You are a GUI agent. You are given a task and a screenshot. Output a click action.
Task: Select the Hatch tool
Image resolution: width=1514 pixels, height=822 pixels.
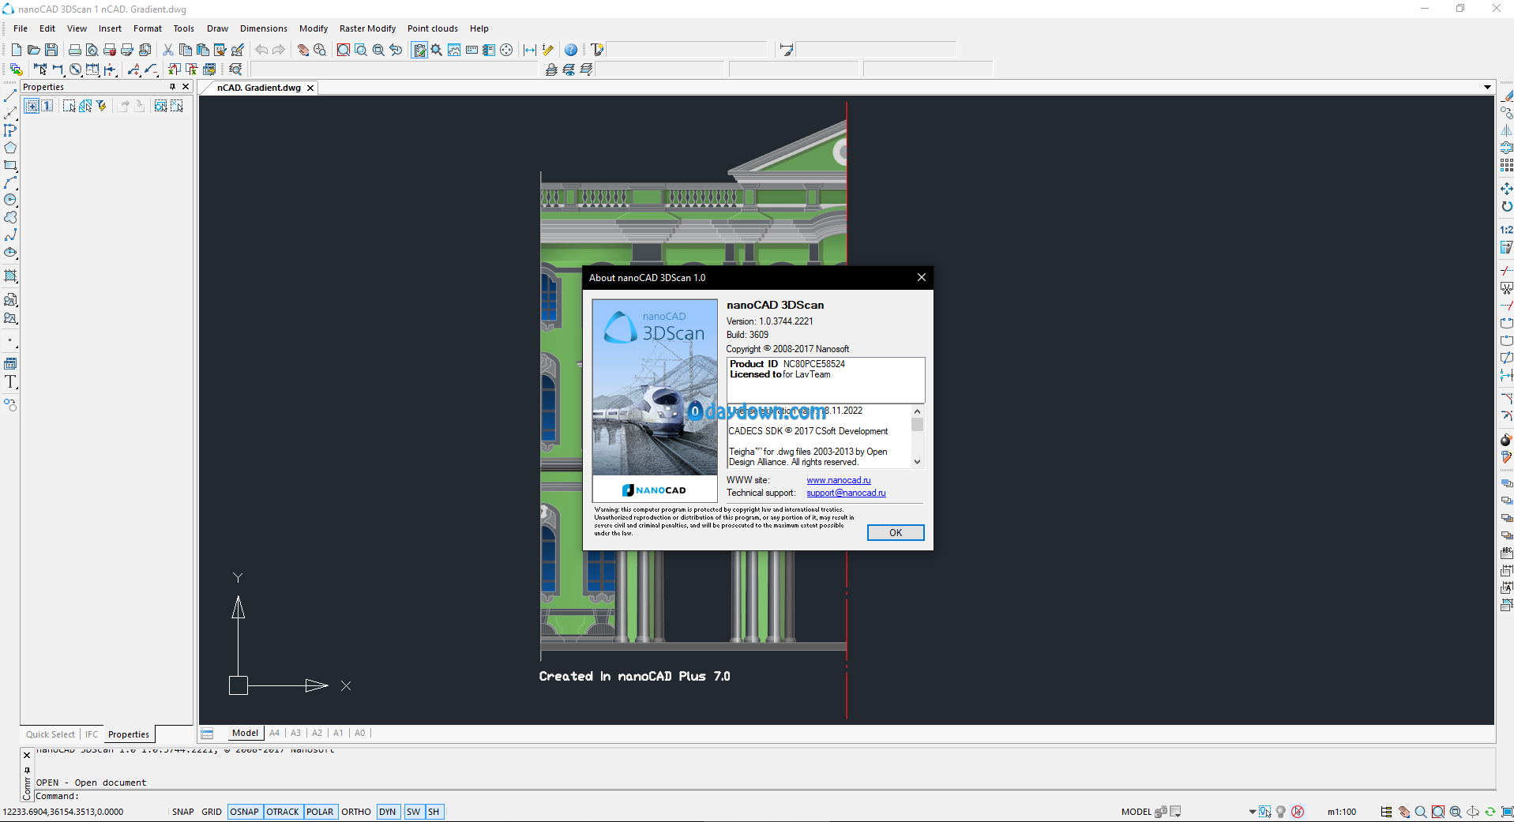(x=10, y=276)
